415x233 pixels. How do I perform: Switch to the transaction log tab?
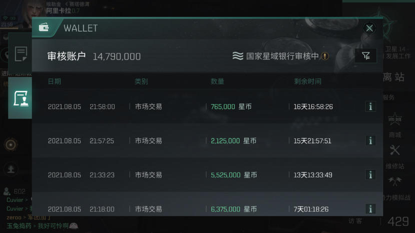[21, 54]
